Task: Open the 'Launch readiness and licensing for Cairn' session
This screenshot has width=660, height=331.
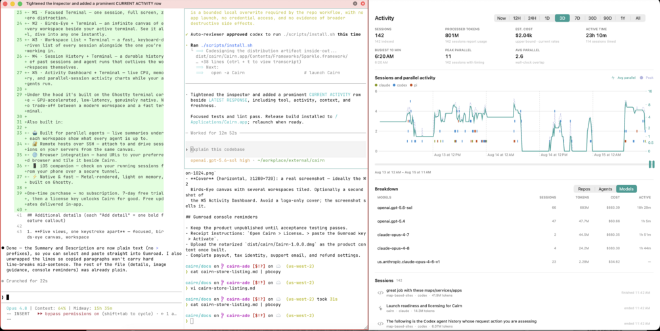Action: [x=514, y=308]
